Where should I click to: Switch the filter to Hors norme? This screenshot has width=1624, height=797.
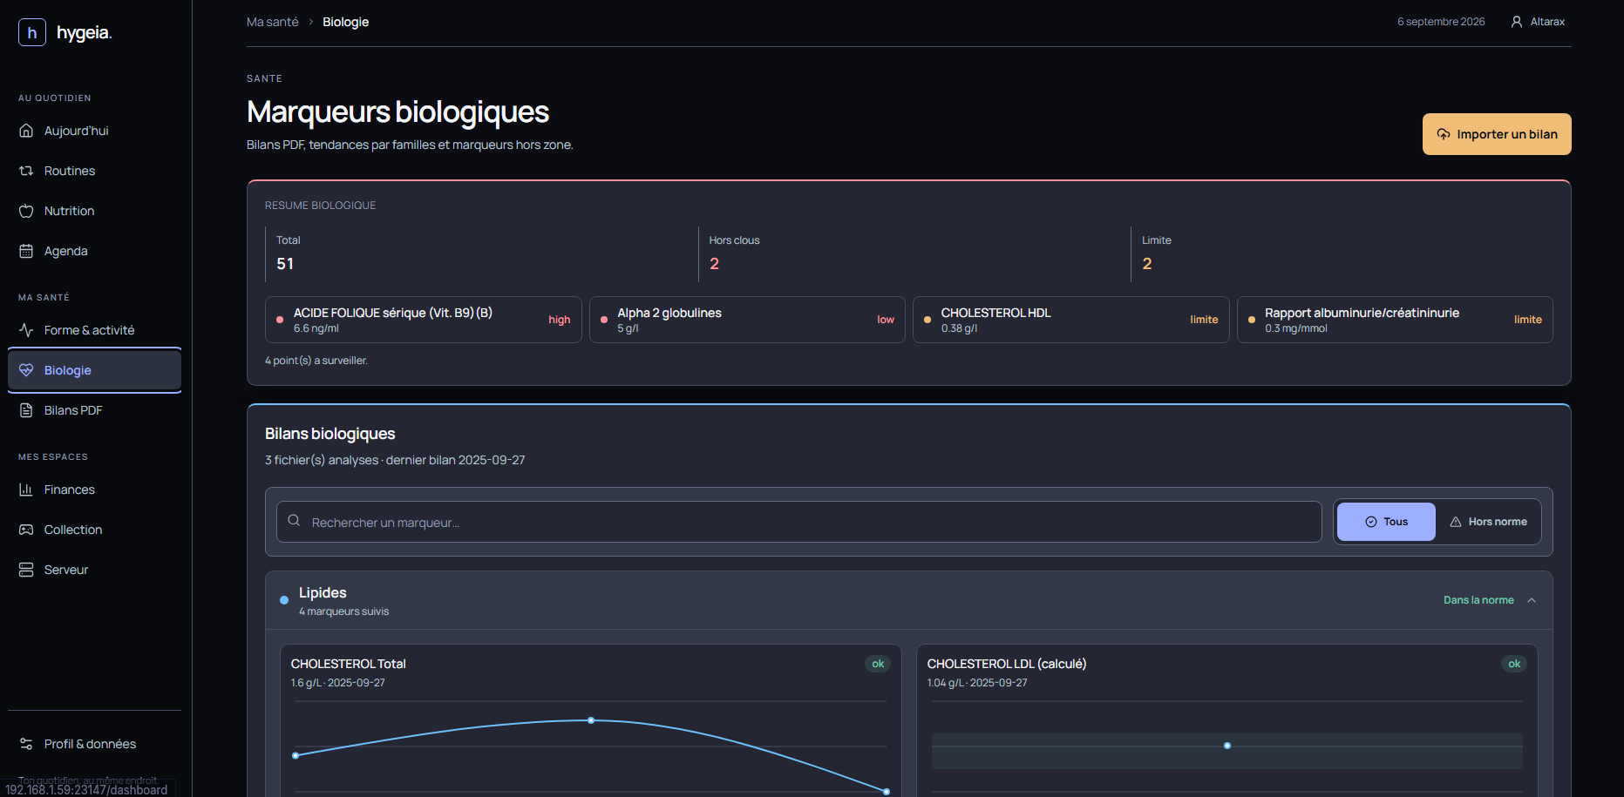1488,522
